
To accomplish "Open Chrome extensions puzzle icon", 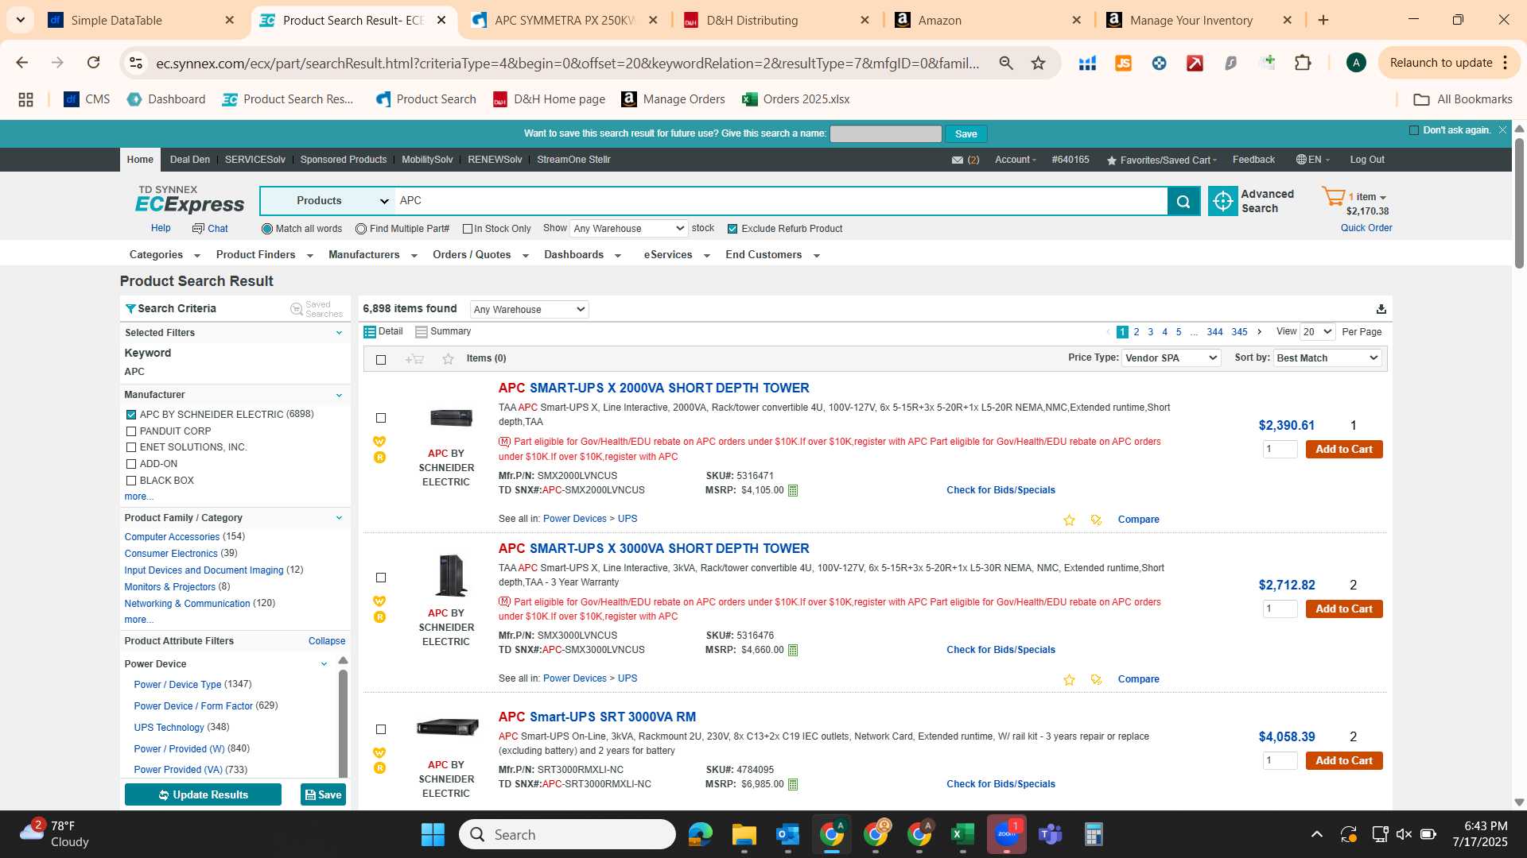I will click(1303, 63).
